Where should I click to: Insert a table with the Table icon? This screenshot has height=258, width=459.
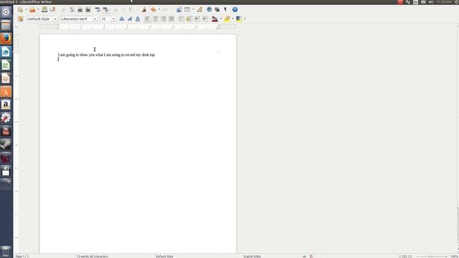point(187,9)
